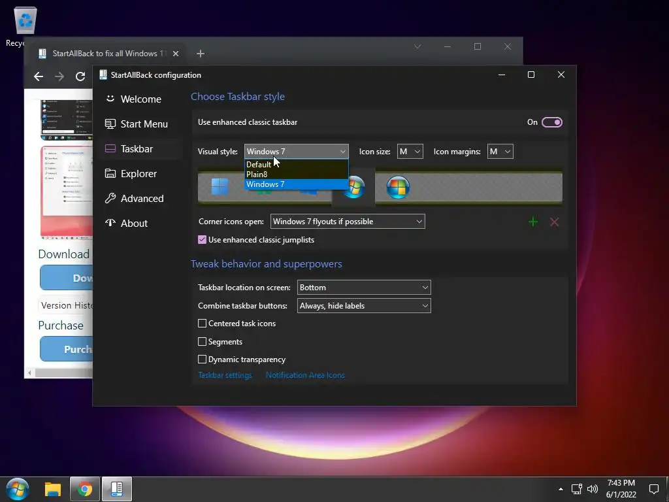Click the green plus add orb icon

coord(533,222)
